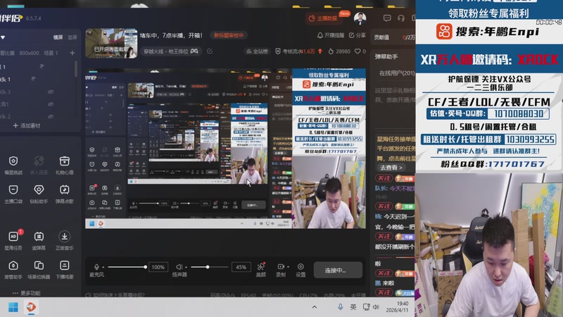The image size is (563, 317).
Task: Open the 房管助手 room manager tool
Action: click(x=13, y=270)
